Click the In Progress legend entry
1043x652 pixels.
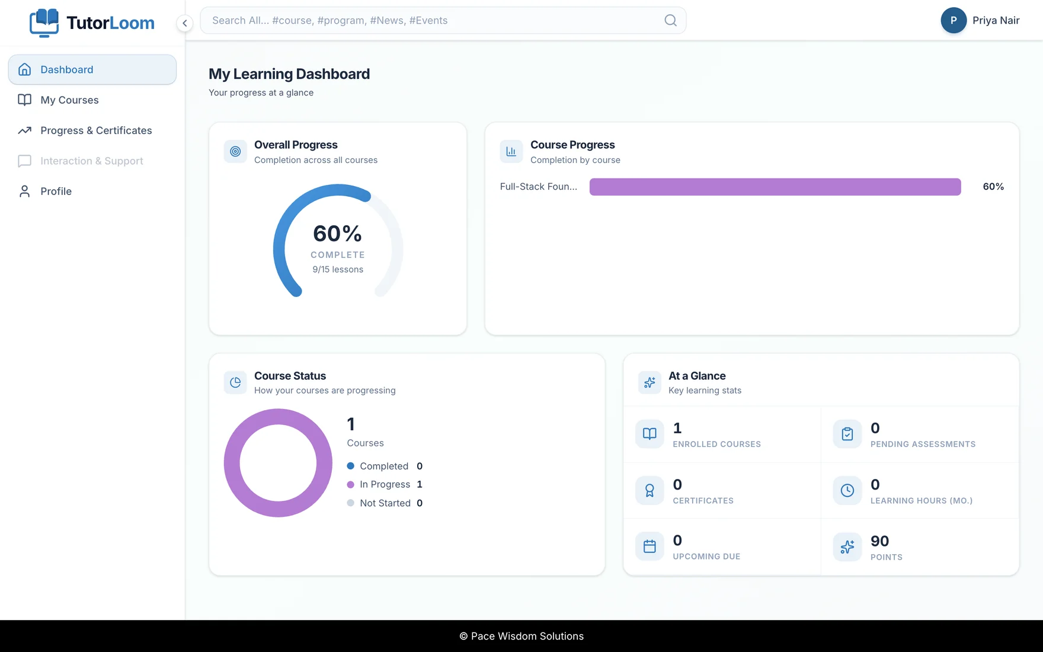pyautogui.click(x=385, y=484)
